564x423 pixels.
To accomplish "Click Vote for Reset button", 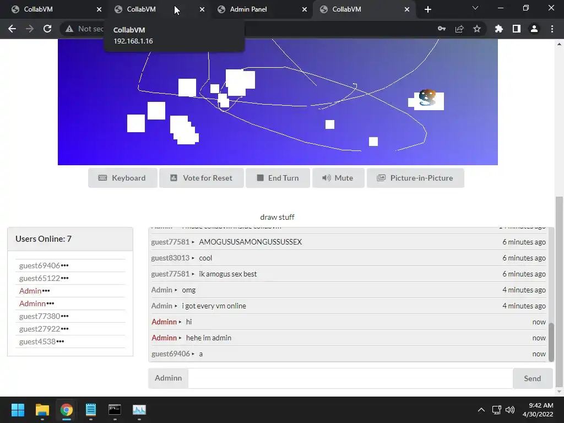I will 202,178.
